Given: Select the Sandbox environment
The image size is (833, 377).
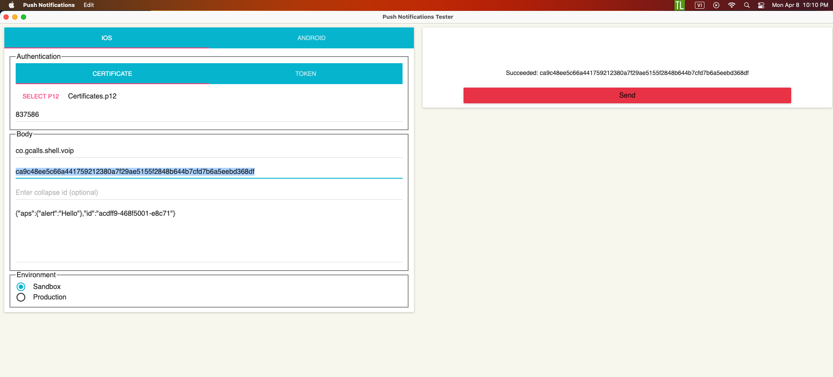Looking at the screenshot, I should coord(21,287).
